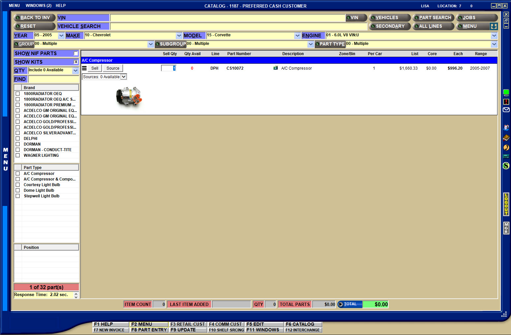Screen dimensions: 511x335
Task: Open the hamburger menu for part CS10072
Action: (84, 68)
